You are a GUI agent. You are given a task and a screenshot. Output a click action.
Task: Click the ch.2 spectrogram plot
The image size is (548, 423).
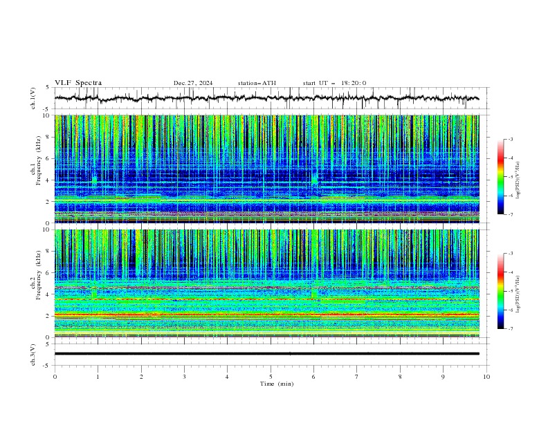(x=267, y=283)
